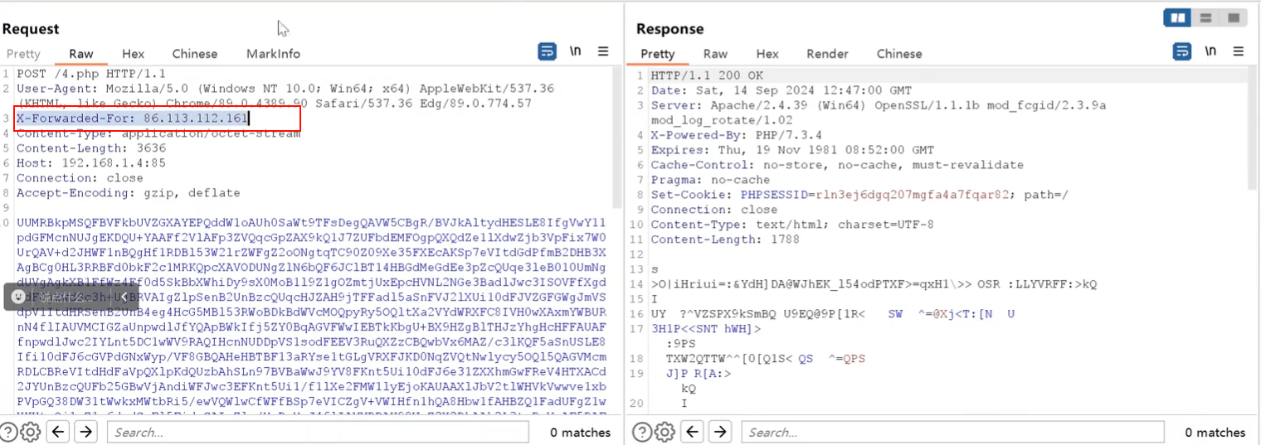Click the 'POST /4.php HTTP/1.1' request line
1261x445 pixels.
pos(91,73)
